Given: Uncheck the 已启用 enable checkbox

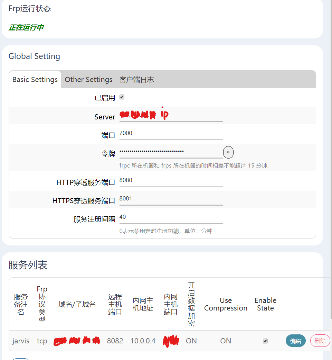Looking at the screenshot, I should (122, 97).
